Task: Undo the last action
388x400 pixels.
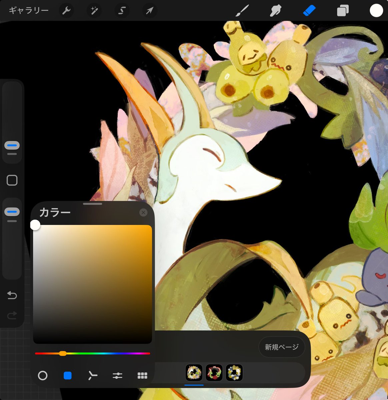Action: pyautogui.click(x=12, y=295)
